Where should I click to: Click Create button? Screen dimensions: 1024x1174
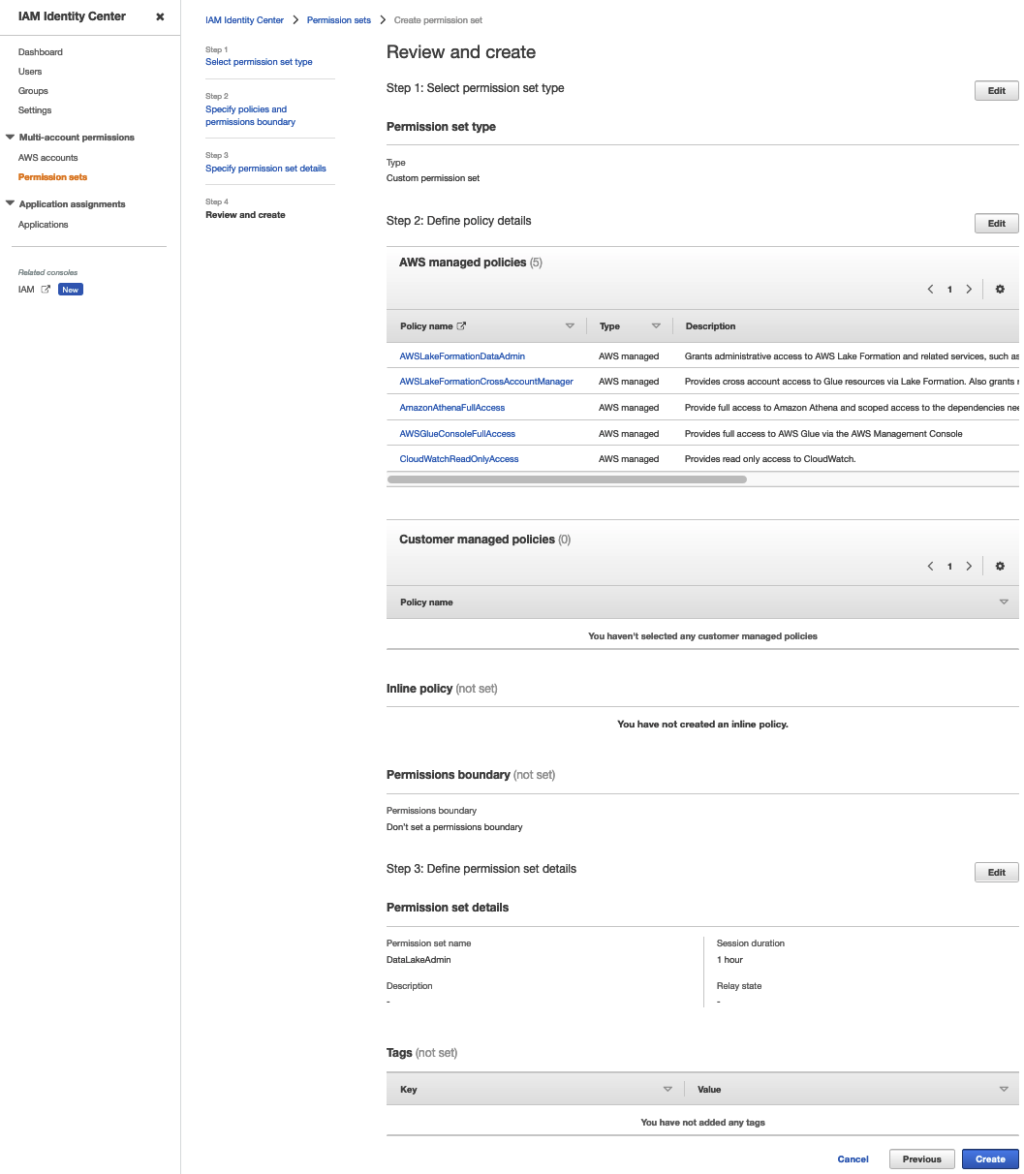[990, 1159]
